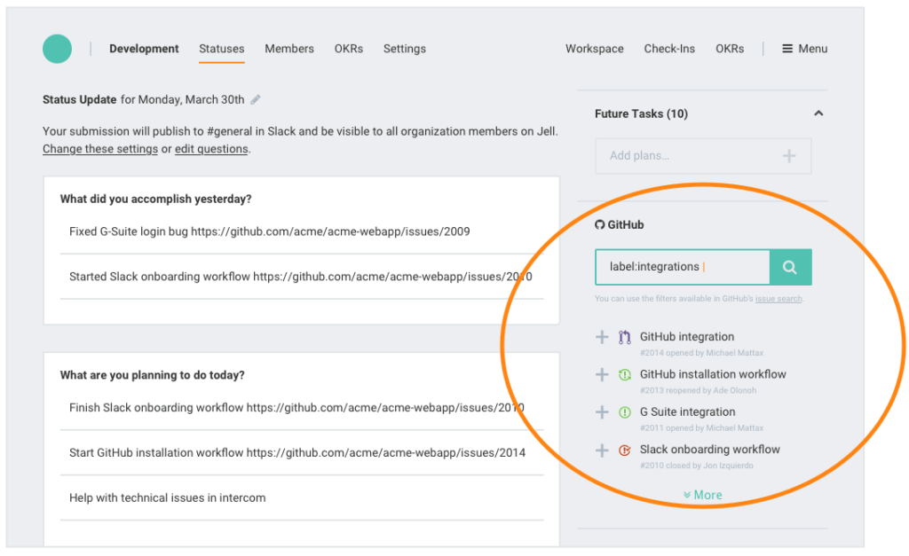Click #2011 opened by Michael Mattax text
The image size is (909, 556).
click(x=701, y=428)
